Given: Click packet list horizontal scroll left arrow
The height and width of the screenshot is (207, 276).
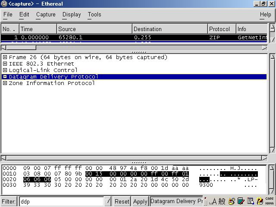Looking at the screenshot, I should pos(3,48).
